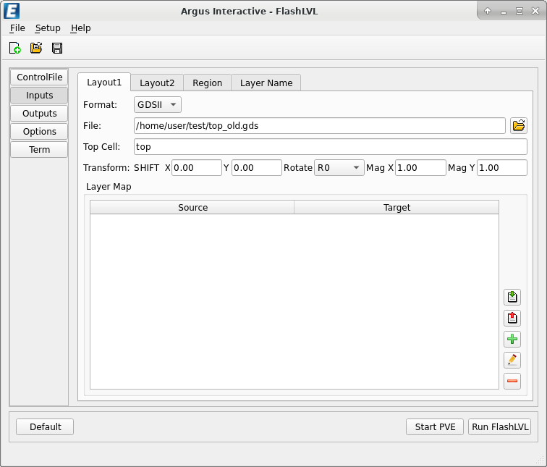The width and height of the screenshot is (547, 467).
Task: Open the Help menu
Action: [x=80, y=28]
